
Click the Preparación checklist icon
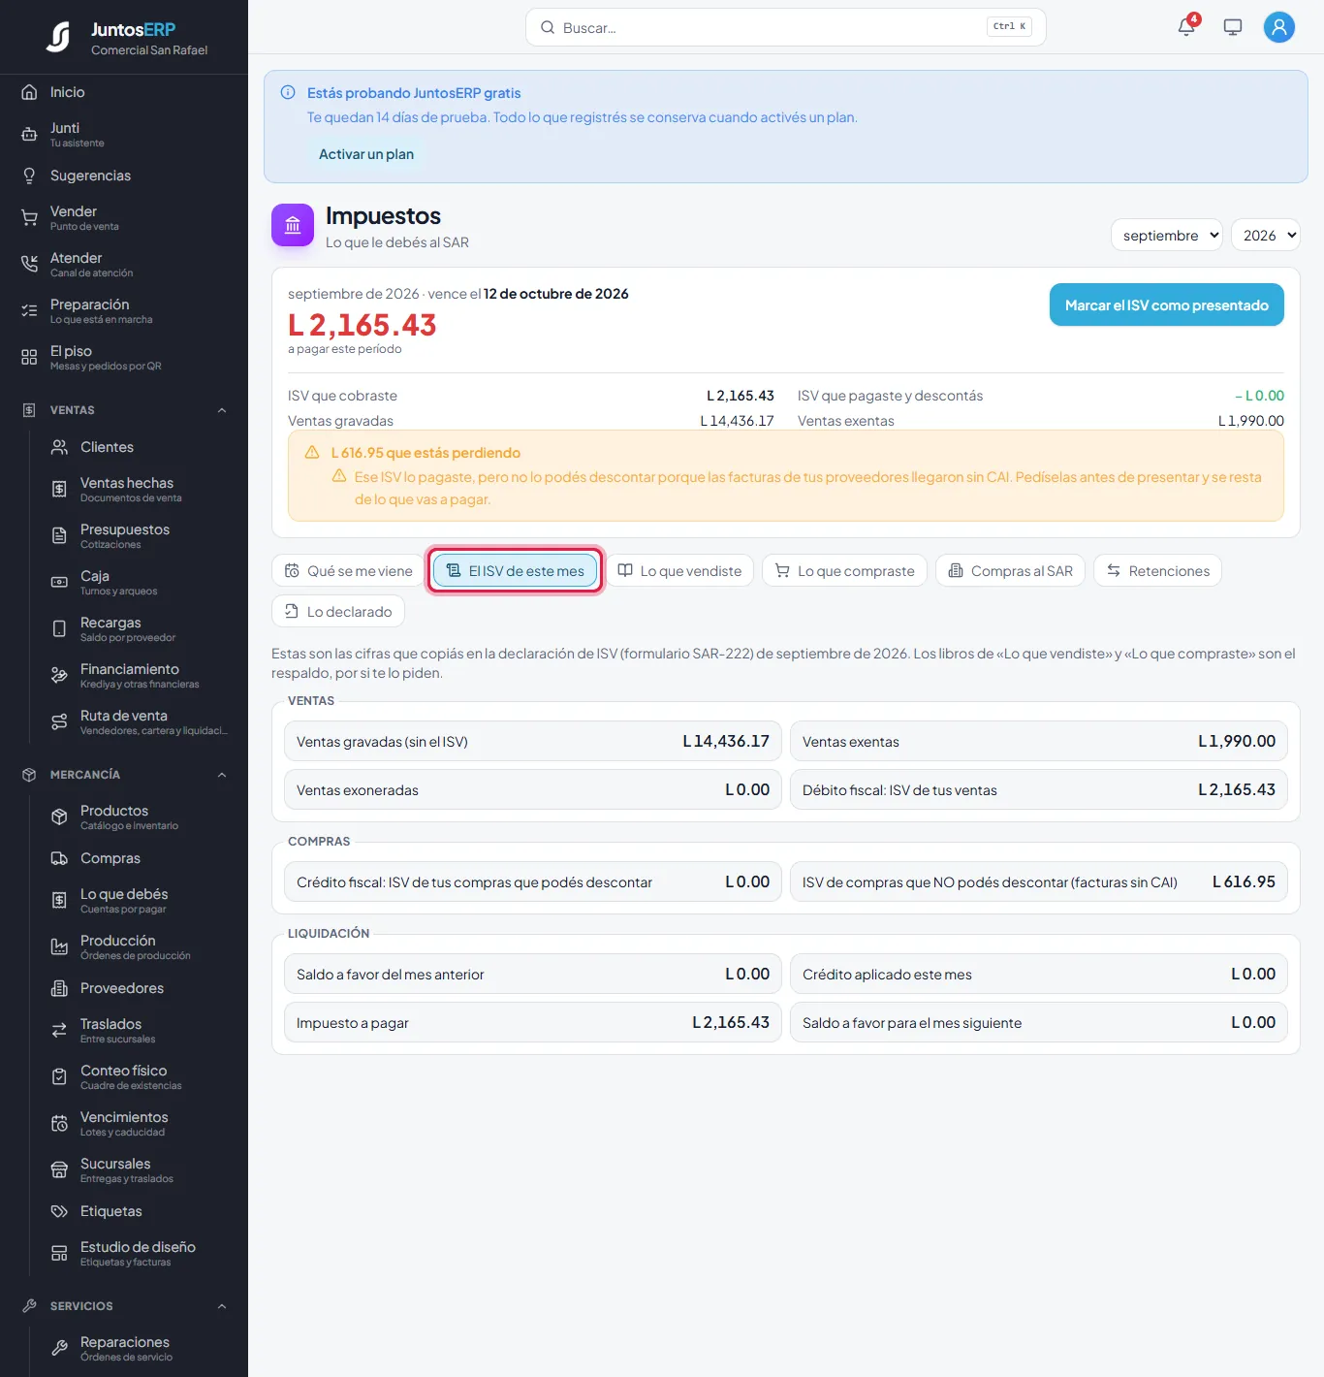pyautogui.click(x=29, y=310)
